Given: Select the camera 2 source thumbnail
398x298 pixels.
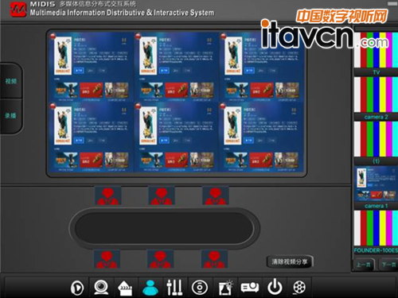Looking at the screenshot, I should (376, 95).
